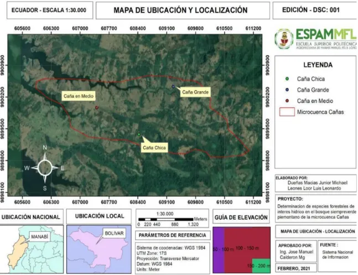This screenshot has height=275, width=358.
Task: Click the line Proyección: Transverse Mercator
Action: coord(168,259)
